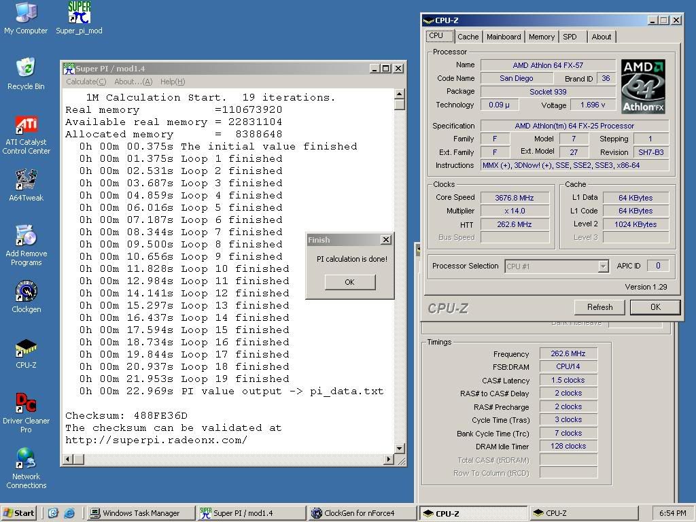Switch to Super PI / mod1.4 taskbar button
The width and height of the screenshot is (696, 522).
click(x=251, y=513)
